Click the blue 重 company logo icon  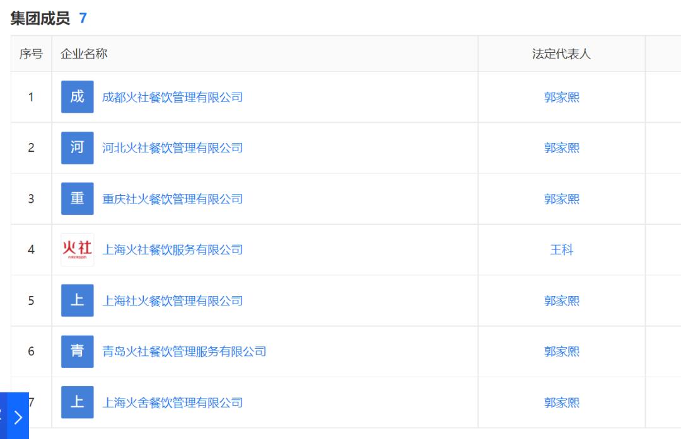coord(78,198)
